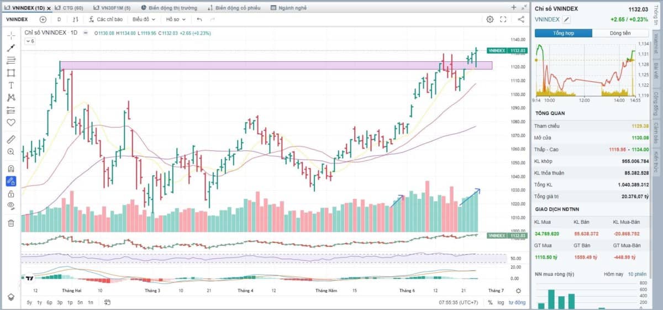This screenshot has width=663, height=310.
Task: Click the trash remove drawings icon
Action: pos(11,223)
